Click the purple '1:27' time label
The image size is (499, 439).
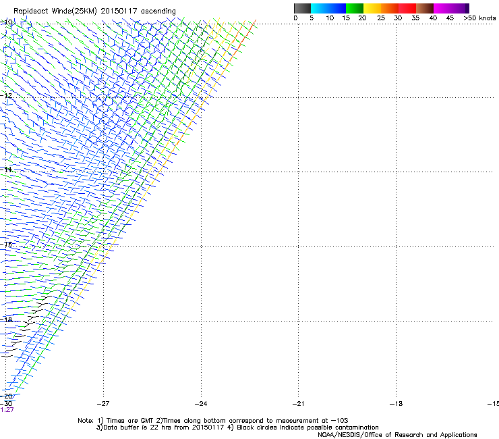click(7, 410)
